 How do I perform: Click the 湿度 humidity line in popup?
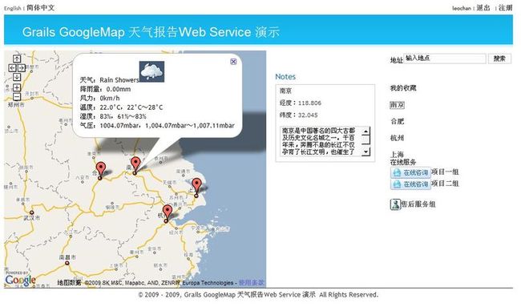point(113,116)
